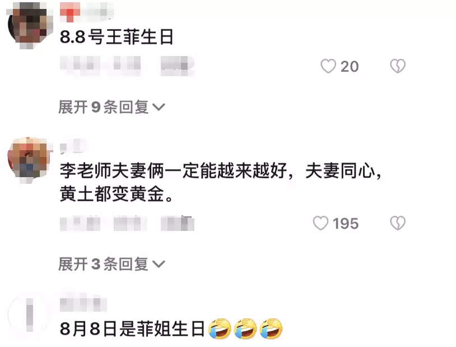
Task: Open first commenter's avatar profile
Action: click(29, 25)
